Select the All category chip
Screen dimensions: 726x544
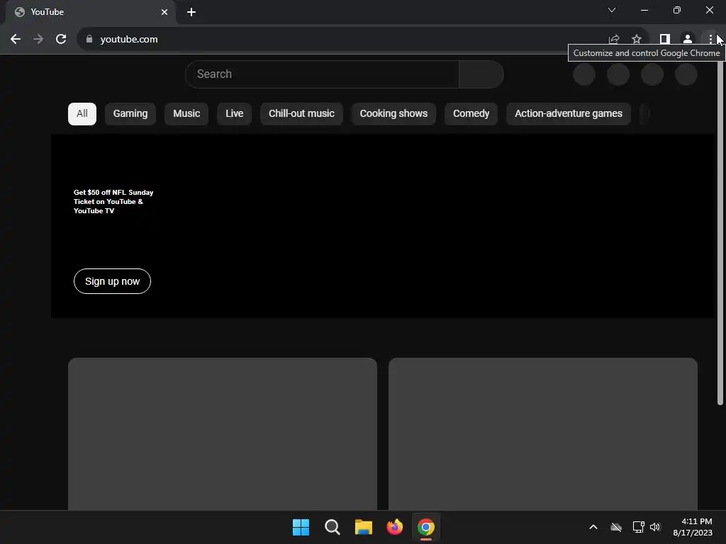tap(82, 114)
